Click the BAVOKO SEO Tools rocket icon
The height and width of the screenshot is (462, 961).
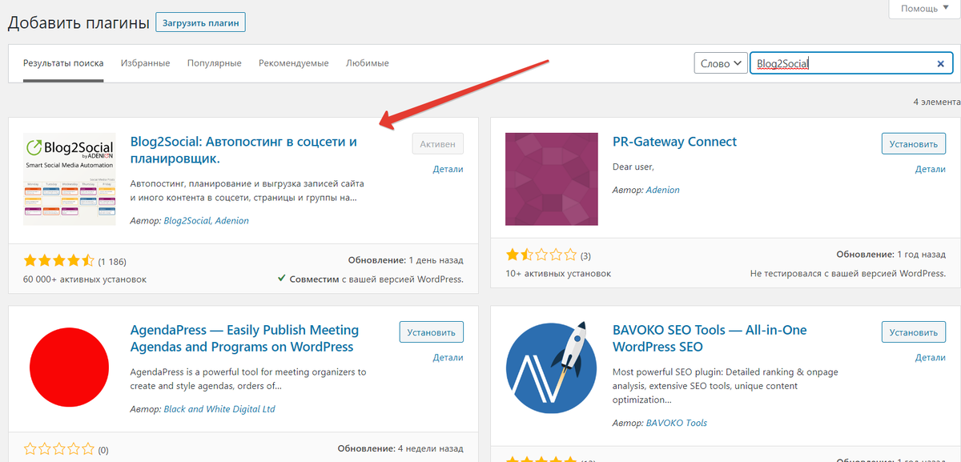[552, 368]
